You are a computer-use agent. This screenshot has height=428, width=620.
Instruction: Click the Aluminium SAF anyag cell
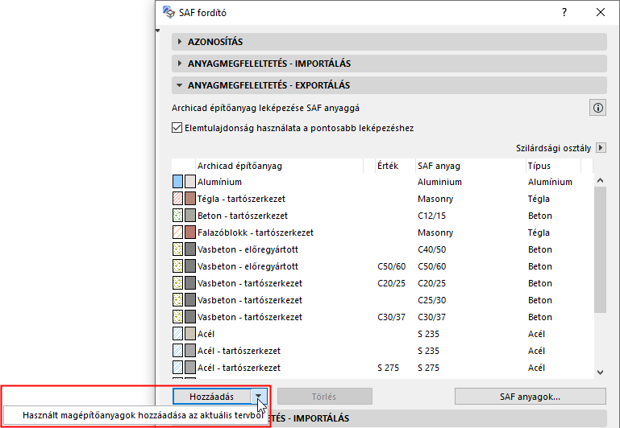coord(439,182)
